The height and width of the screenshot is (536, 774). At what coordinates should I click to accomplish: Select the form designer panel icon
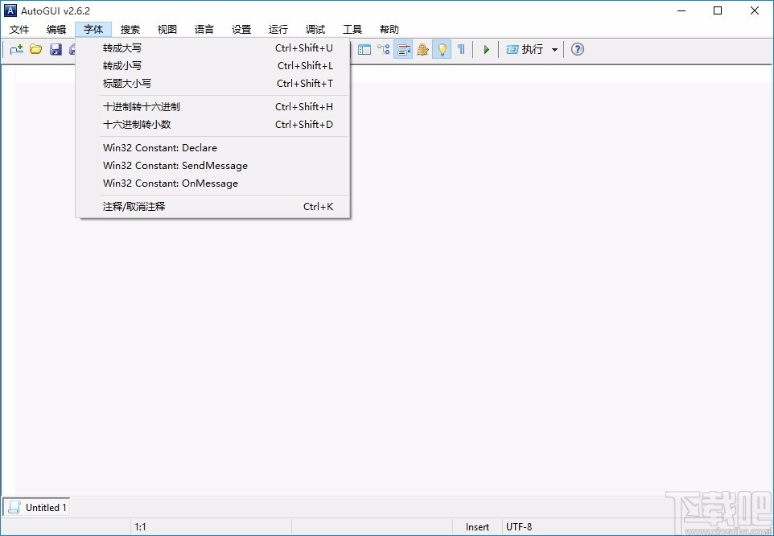(x=365, y=49)
